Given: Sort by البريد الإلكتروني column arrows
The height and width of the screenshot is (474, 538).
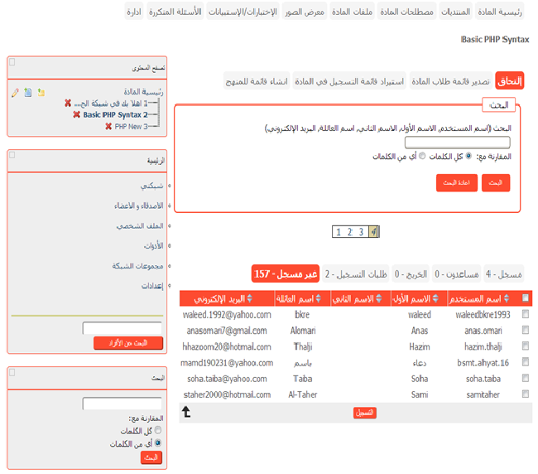Looking at the screenshot, I should tap(249, 298).
